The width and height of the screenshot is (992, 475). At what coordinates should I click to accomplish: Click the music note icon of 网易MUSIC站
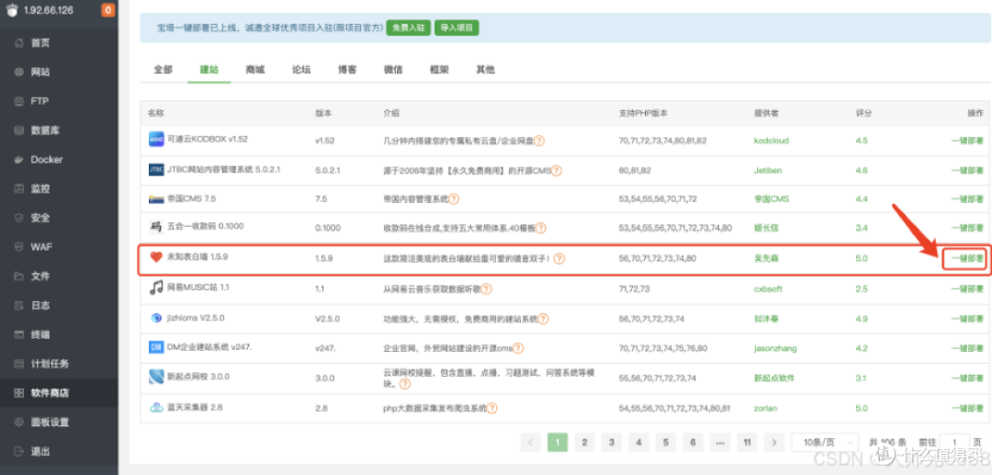[155, 288]
